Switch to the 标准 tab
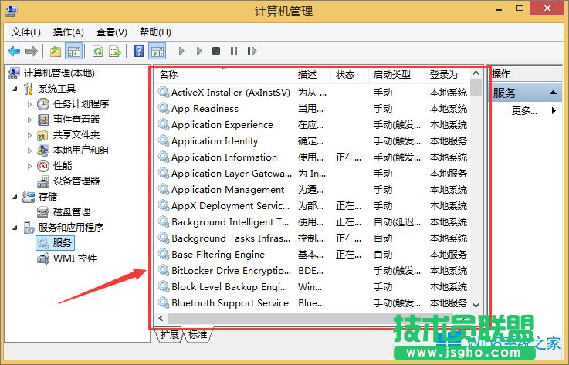This screenshot has width=569, height=365. 198,335
